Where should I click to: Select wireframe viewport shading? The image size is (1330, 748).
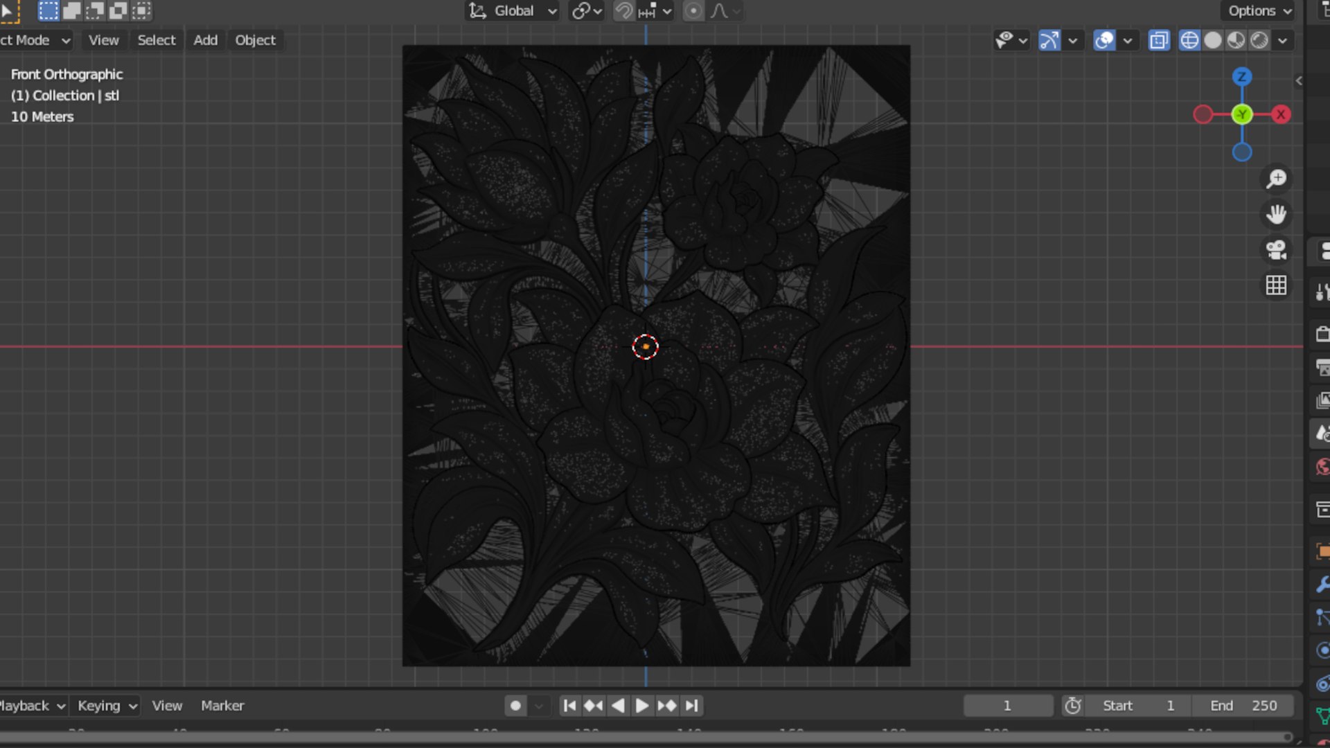(1189, 40)
